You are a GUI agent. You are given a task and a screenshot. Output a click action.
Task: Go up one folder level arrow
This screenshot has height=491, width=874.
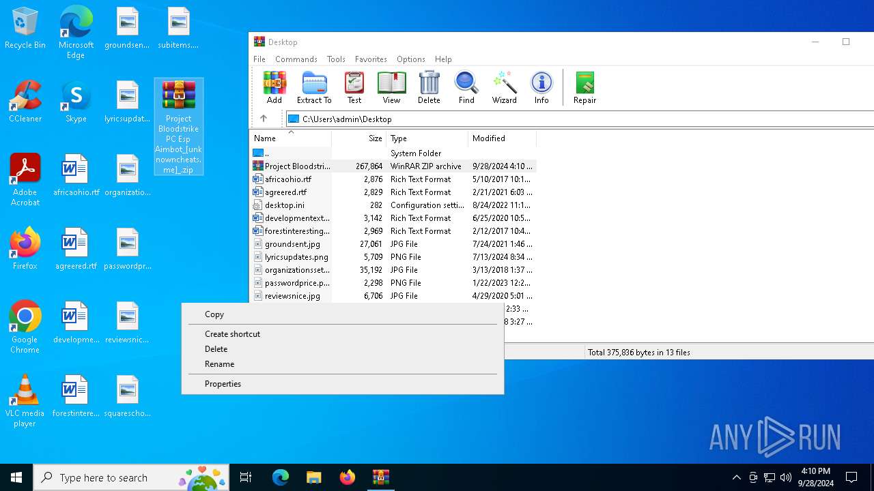(x=264, y=119)
